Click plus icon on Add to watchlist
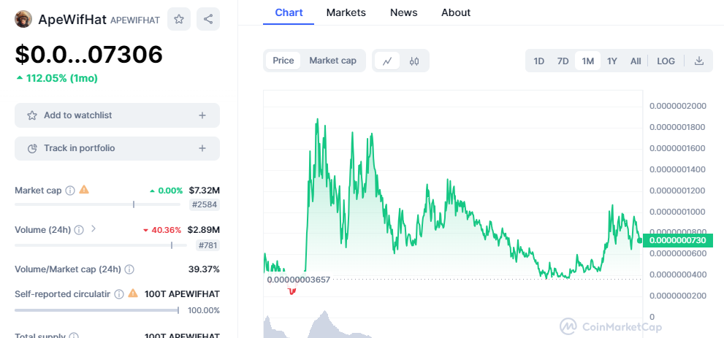 (x=202, y=115)
